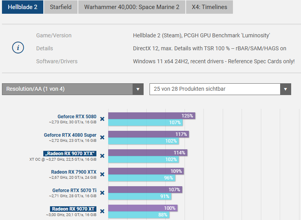Click the cyan 107% bar for RTX 5080
This screenshot has width=301, height=220.
click(146, 123)
